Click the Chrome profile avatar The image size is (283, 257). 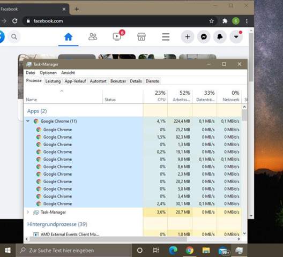(236, 21)
